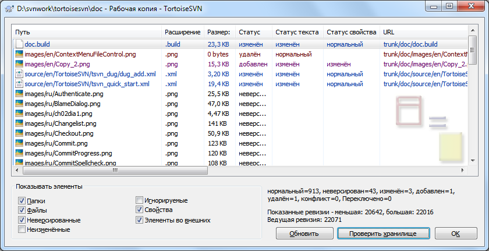Click the Copy_2.png file icon
Viewport: 489px width, 251px height.
pyautogui.click(x=19, y=64)
